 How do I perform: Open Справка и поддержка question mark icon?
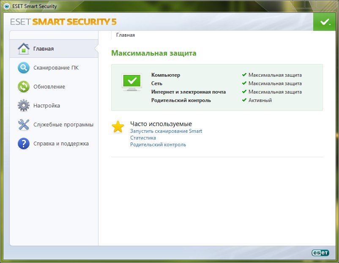(24, 144)
